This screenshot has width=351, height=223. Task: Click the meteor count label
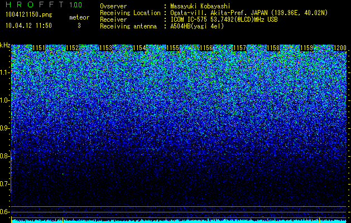(79, 17)
